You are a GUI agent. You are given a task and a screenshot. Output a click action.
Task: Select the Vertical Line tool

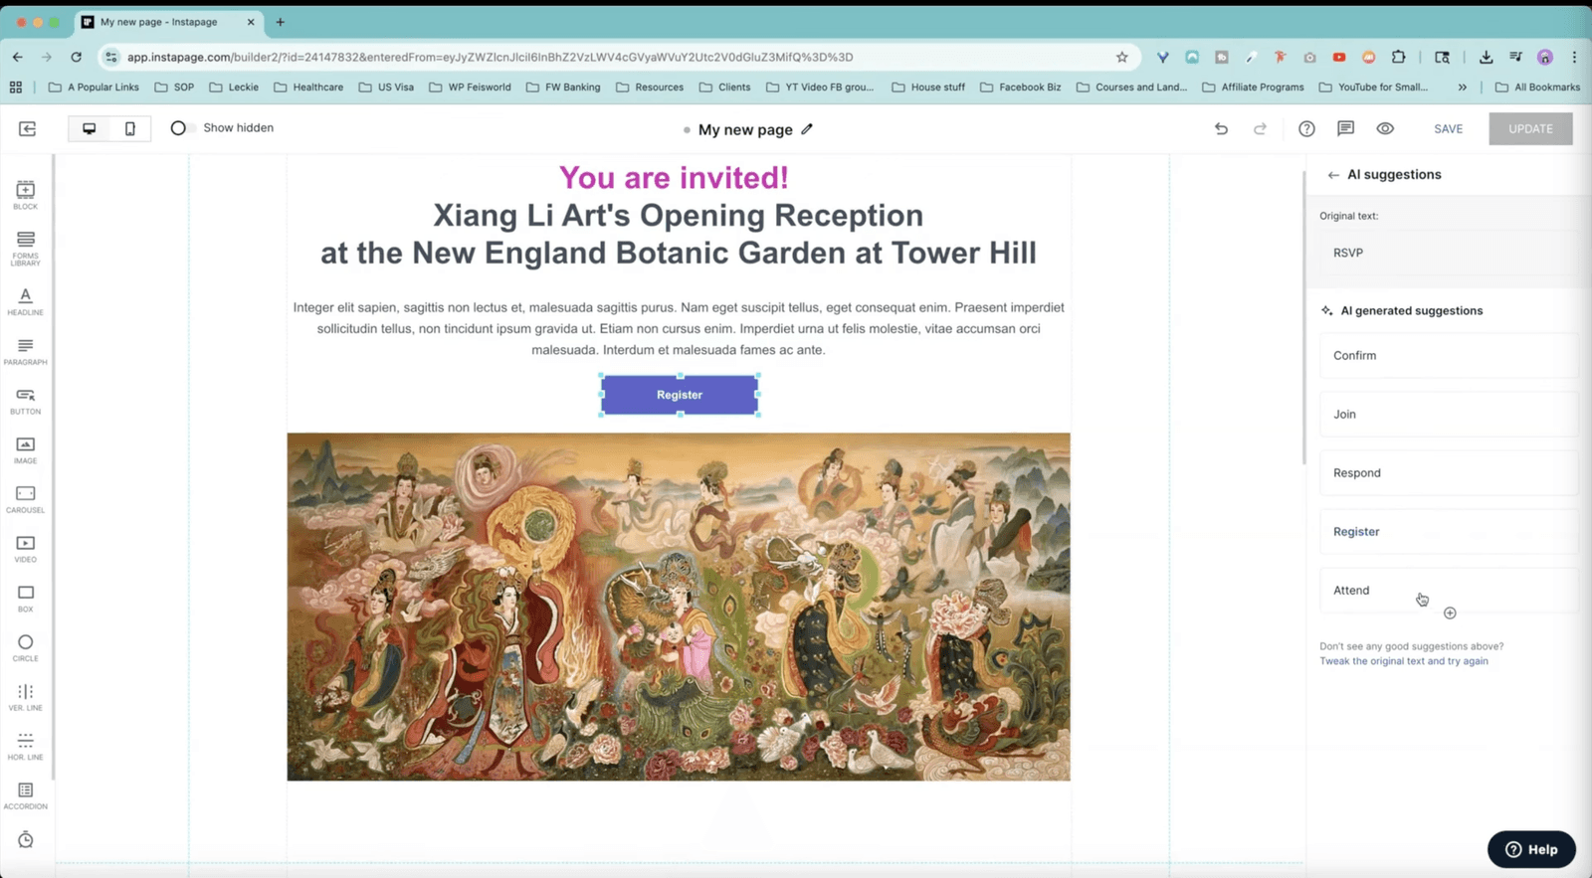(x=26, y=697)
